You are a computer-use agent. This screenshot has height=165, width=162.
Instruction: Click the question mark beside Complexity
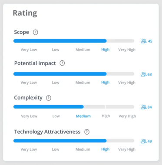49,98
